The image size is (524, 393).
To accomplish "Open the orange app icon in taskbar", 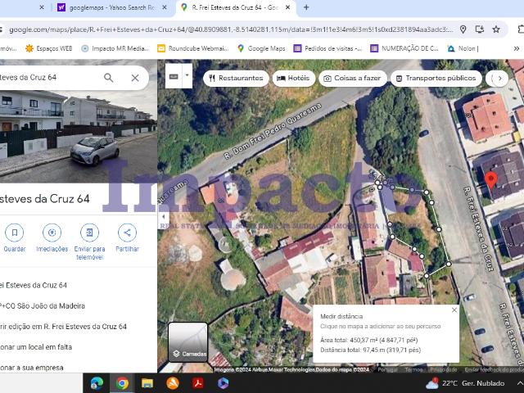I will pyautogui.click(x=173, y=383).
